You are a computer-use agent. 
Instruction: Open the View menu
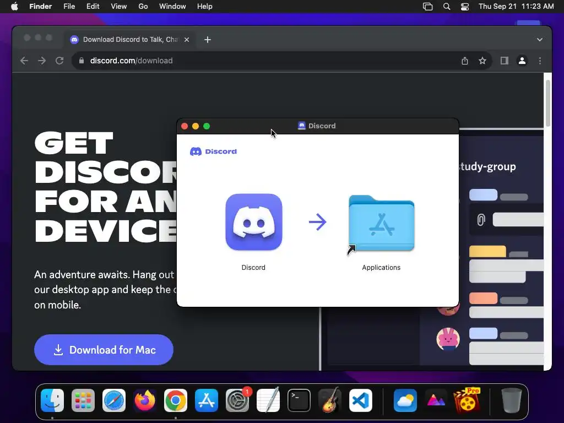pyautogui.click(x=119, y=7)
